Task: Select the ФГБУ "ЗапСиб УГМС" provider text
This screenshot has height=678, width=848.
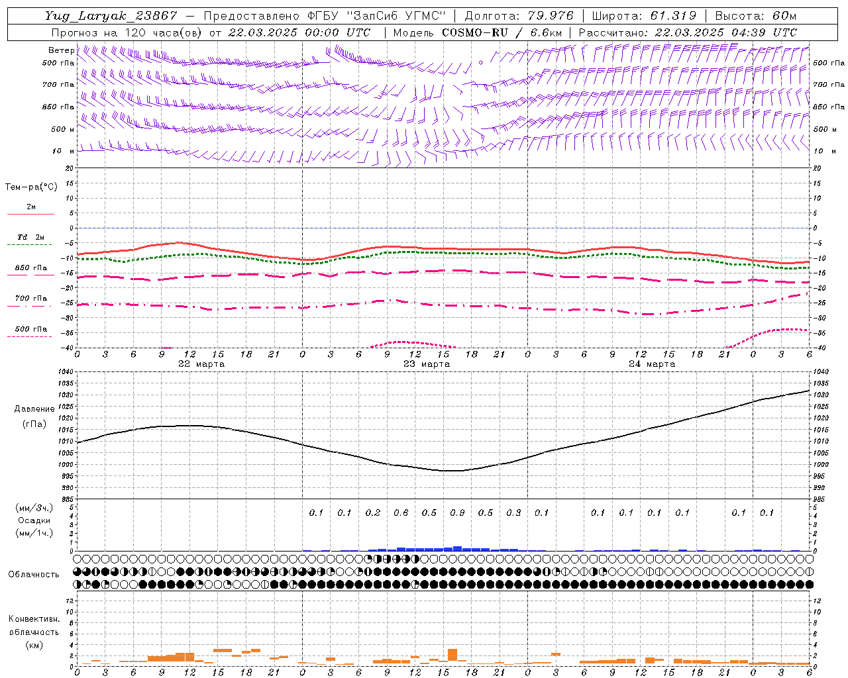Action: (x=377, y=16)
